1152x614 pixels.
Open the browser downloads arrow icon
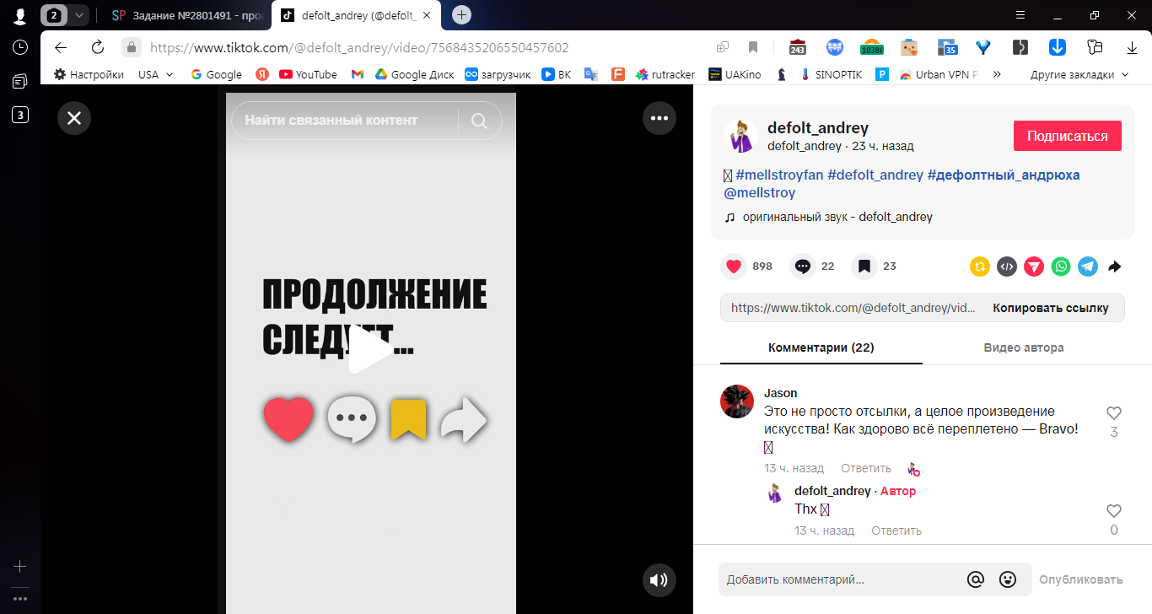(x=1132, y=47)
